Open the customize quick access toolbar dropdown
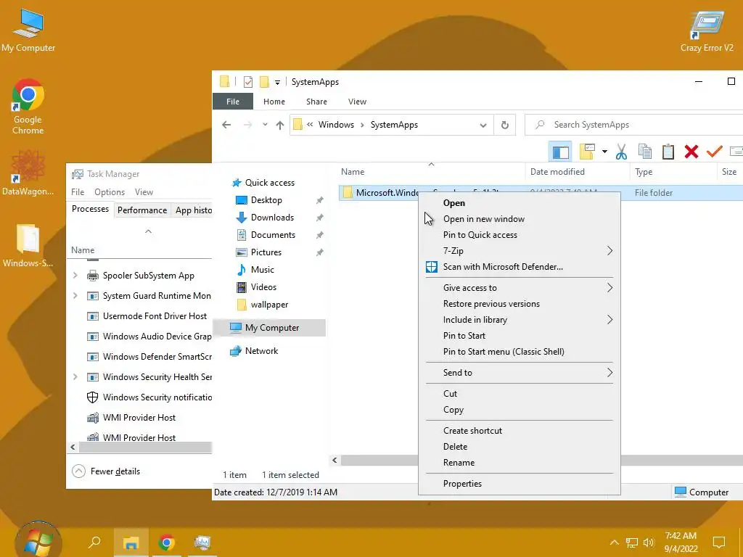The width and height of the screenshot is (743, 557). 278,83
